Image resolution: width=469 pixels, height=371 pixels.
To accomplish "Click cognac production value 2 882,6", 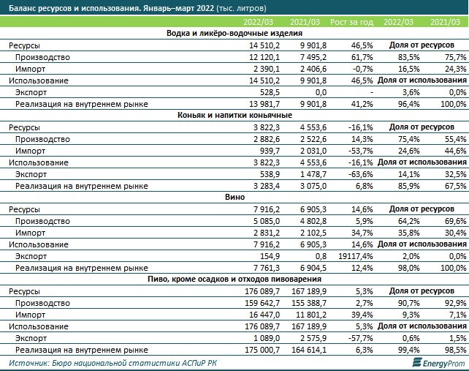I will pyautogui.click(x=267, y=139).
